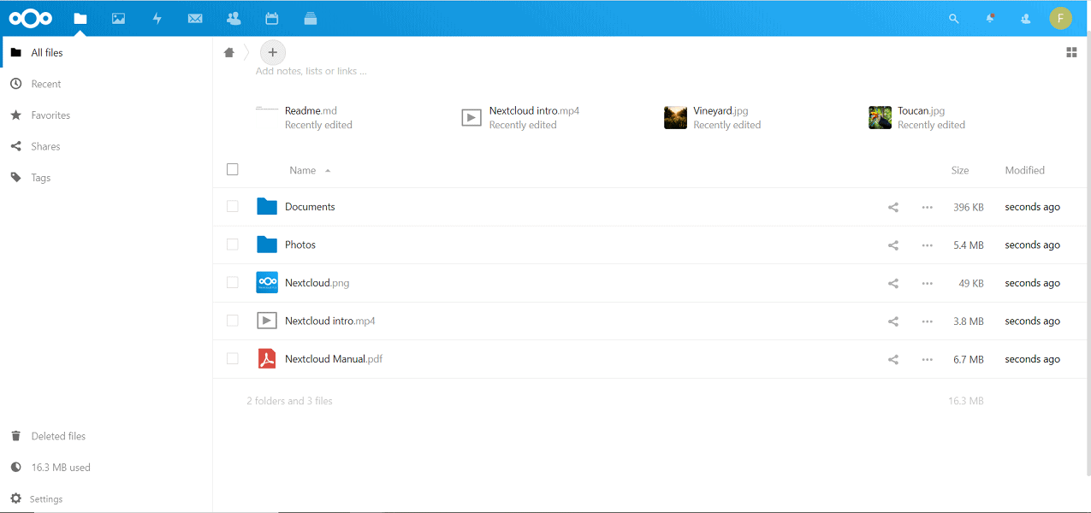Open the Photos app icon in header

pos(119,18)
